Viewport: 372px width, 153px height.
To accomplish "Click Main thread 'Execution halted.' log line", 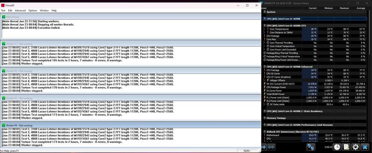I will pyautogui.click(x=31, y=28).
